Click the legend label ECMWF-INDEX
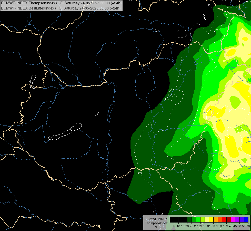 click(x=156, y=219)
